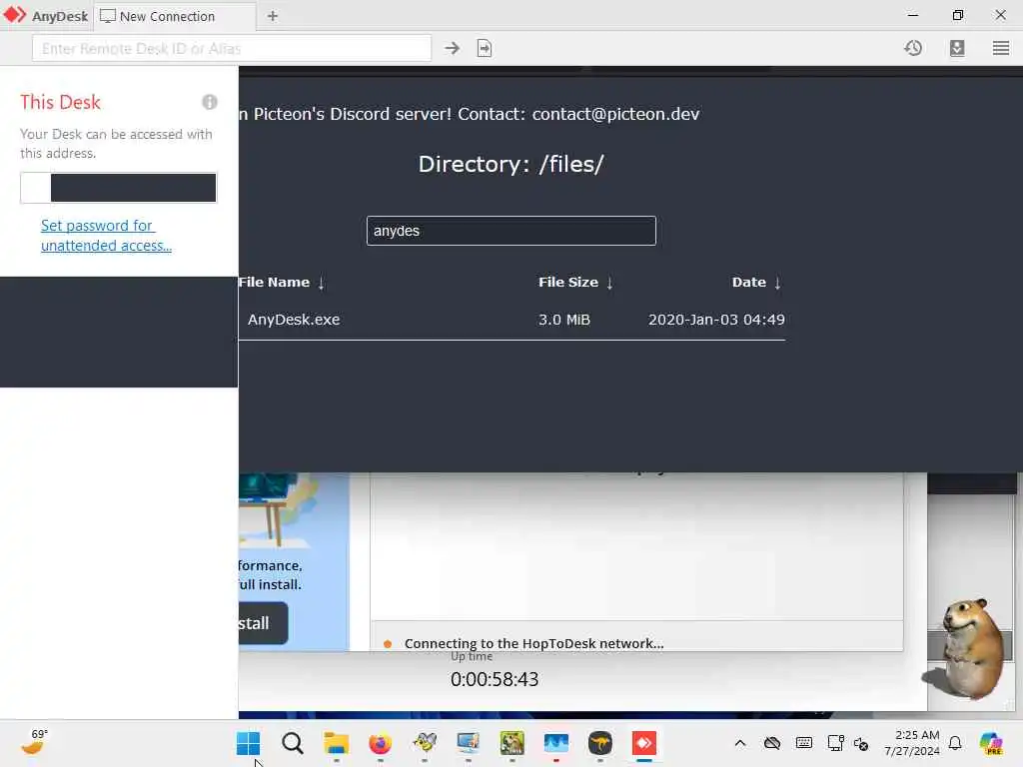This screenshot has height=767, width=1023.
Task: Open AnyDesk.exe file entry
Action: coord(294,320)
